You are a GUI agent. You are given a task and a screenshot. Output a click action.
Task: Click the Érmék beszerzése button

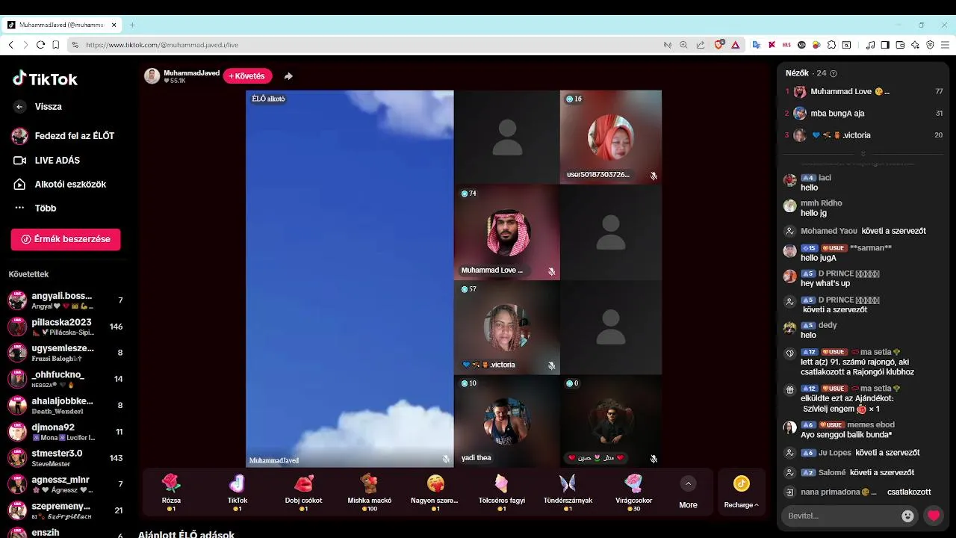click(66, 239)
